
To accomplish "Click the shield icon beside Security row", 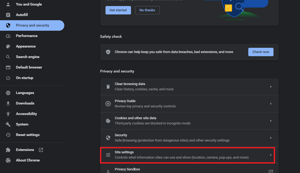I will pyautogui.click(x=108, y=138).
